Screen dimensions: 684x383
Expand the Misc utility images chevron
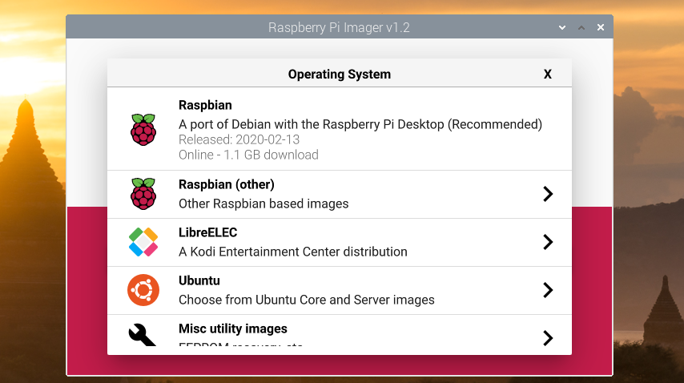[548, 337]
